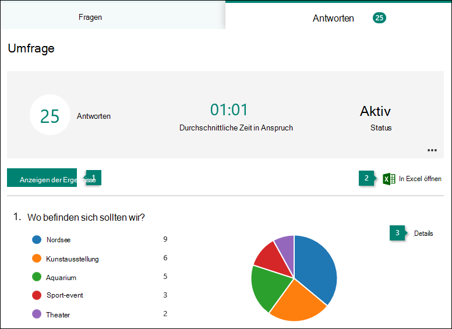Click the count 9 for Nordsee
452x329 pixels.
[165, 239]
